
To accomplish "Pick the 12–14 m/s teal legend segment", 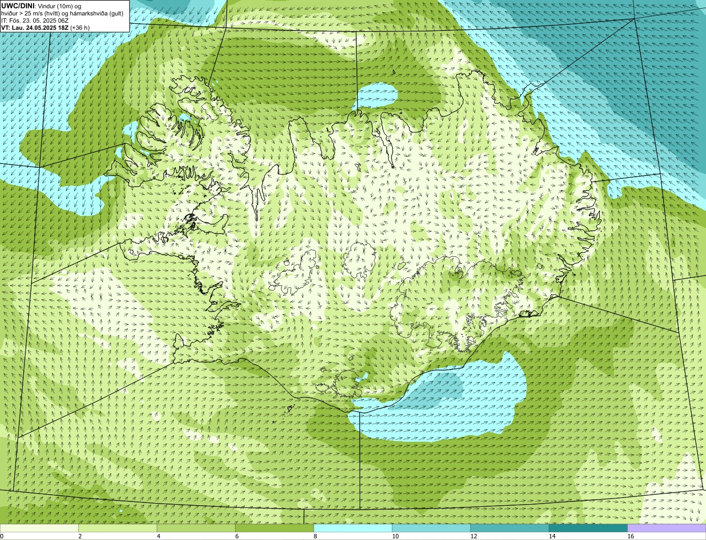I will click(510, 528).
